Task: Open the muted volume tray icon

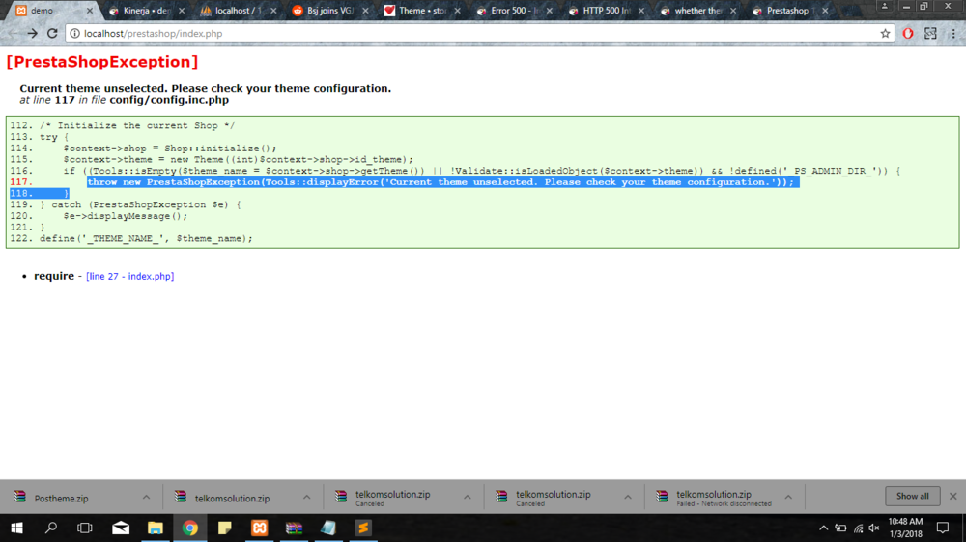Action: tap(874, 528)
